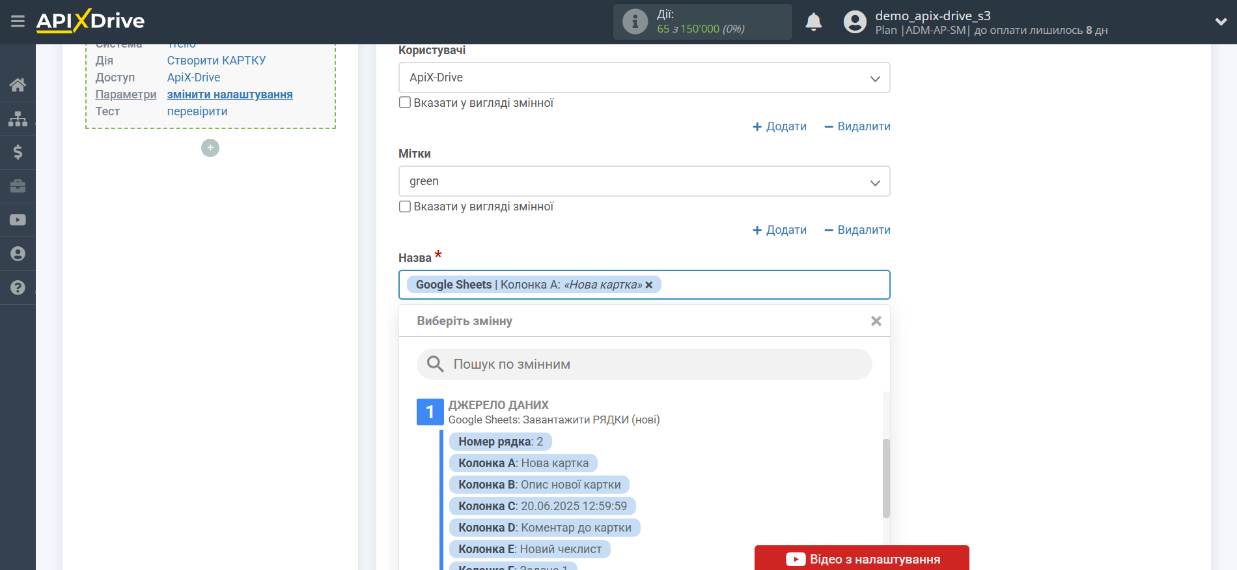
Task: Click the search magnifier icon
Action: pyautogui.click(x=435, y=364)
